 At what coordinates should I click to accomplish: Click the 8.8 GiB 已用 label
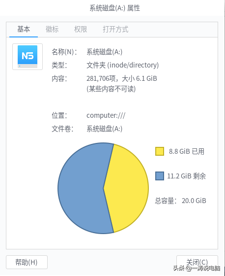pos(187,151)
